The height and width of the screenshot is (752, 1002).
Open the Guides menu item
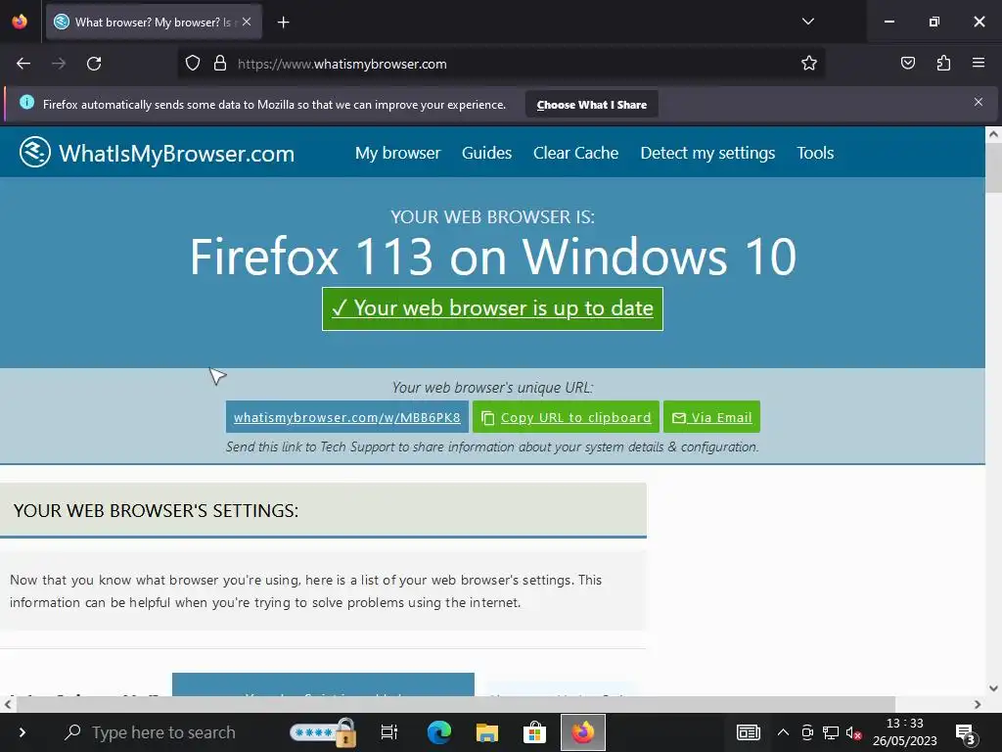coord(487,153)
